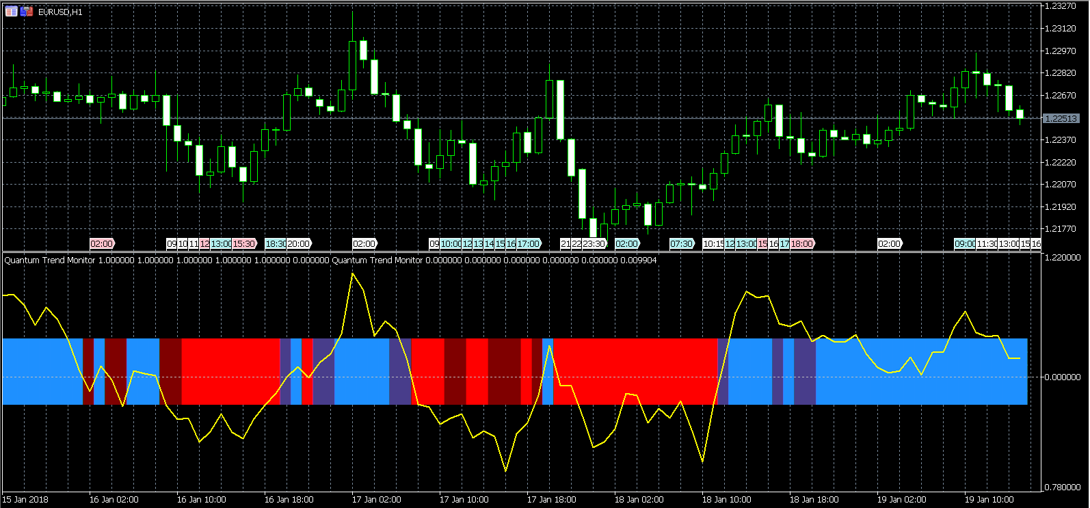This screenshot has width=1090, height=508.
Task: Click the Quantum Trend Monitor indicator label
Action: click(50, 260)
